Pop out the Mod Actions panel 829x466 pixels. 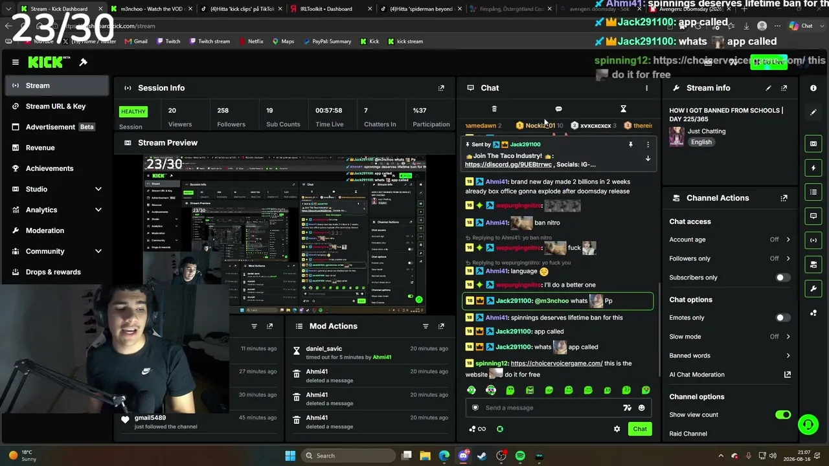(x=441, y=326)
